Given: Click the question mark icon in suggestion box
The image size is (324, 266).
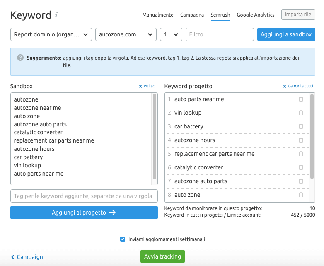Looking at the screenshot, I should 20,58.
